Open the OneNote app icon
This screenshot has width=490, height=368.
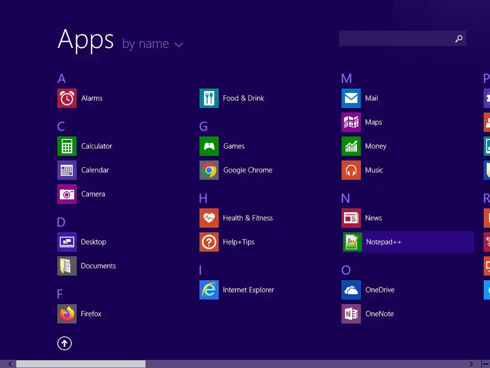(x=351, y=314)
